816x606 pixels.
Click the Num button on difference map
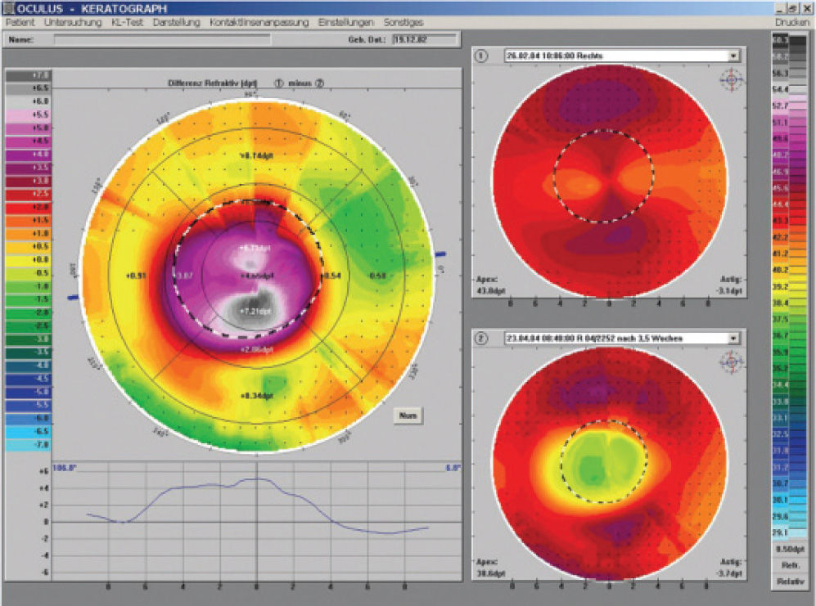(407, 415)
